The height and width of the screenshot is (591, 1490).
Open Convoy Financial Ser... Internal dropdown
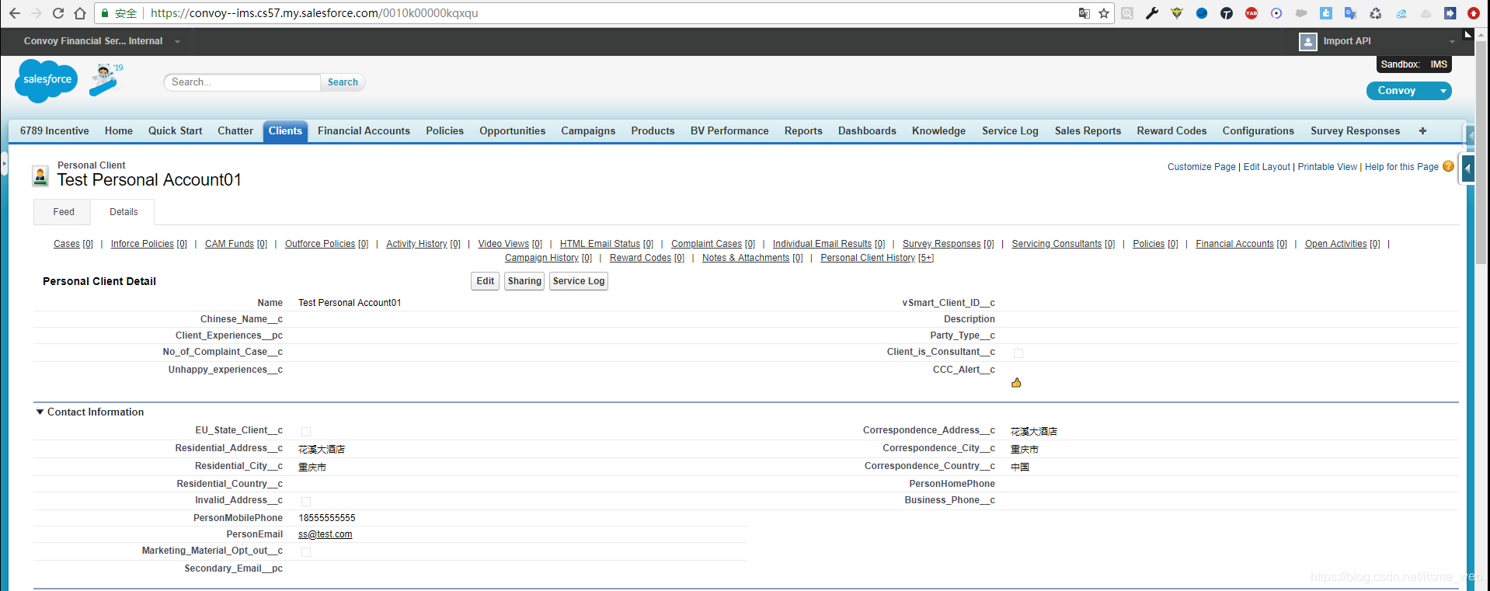pos(177,42)
